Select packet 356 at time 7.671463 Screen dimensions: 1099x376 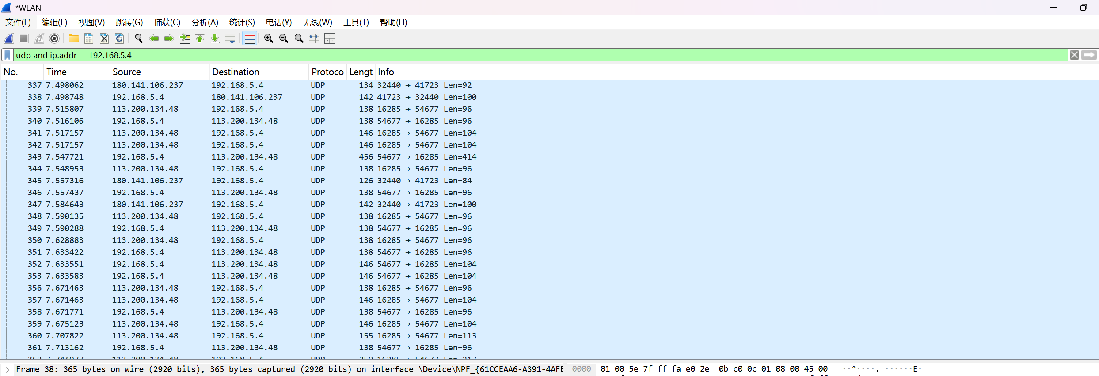(549, 288)
